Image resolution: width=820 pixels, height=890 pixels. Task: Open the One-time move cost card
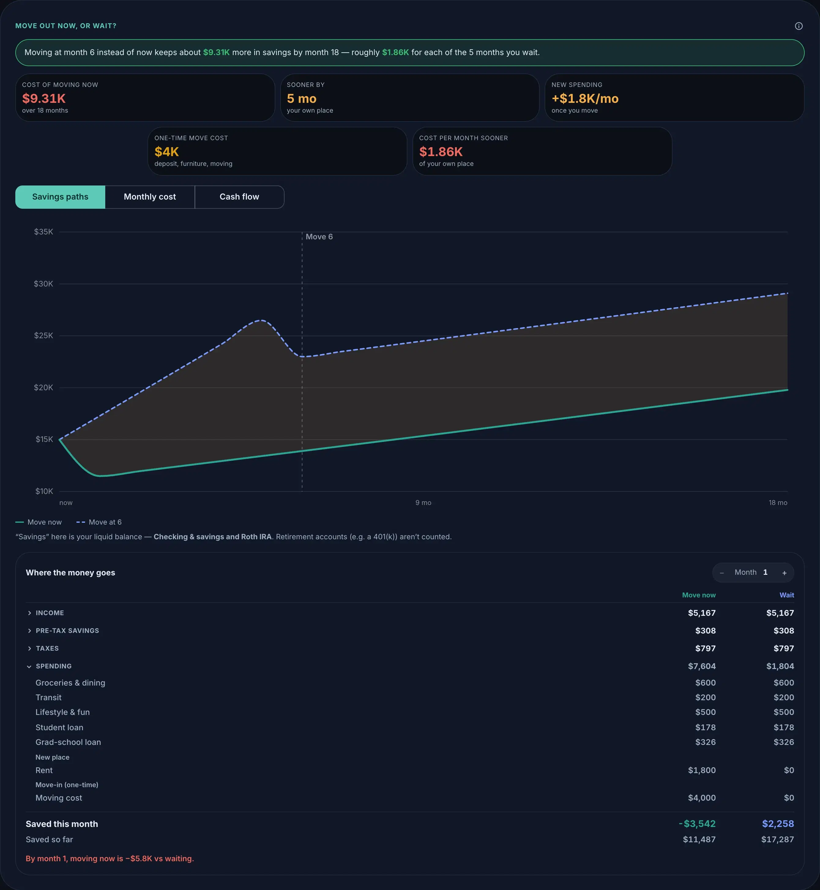pos(277,151)
